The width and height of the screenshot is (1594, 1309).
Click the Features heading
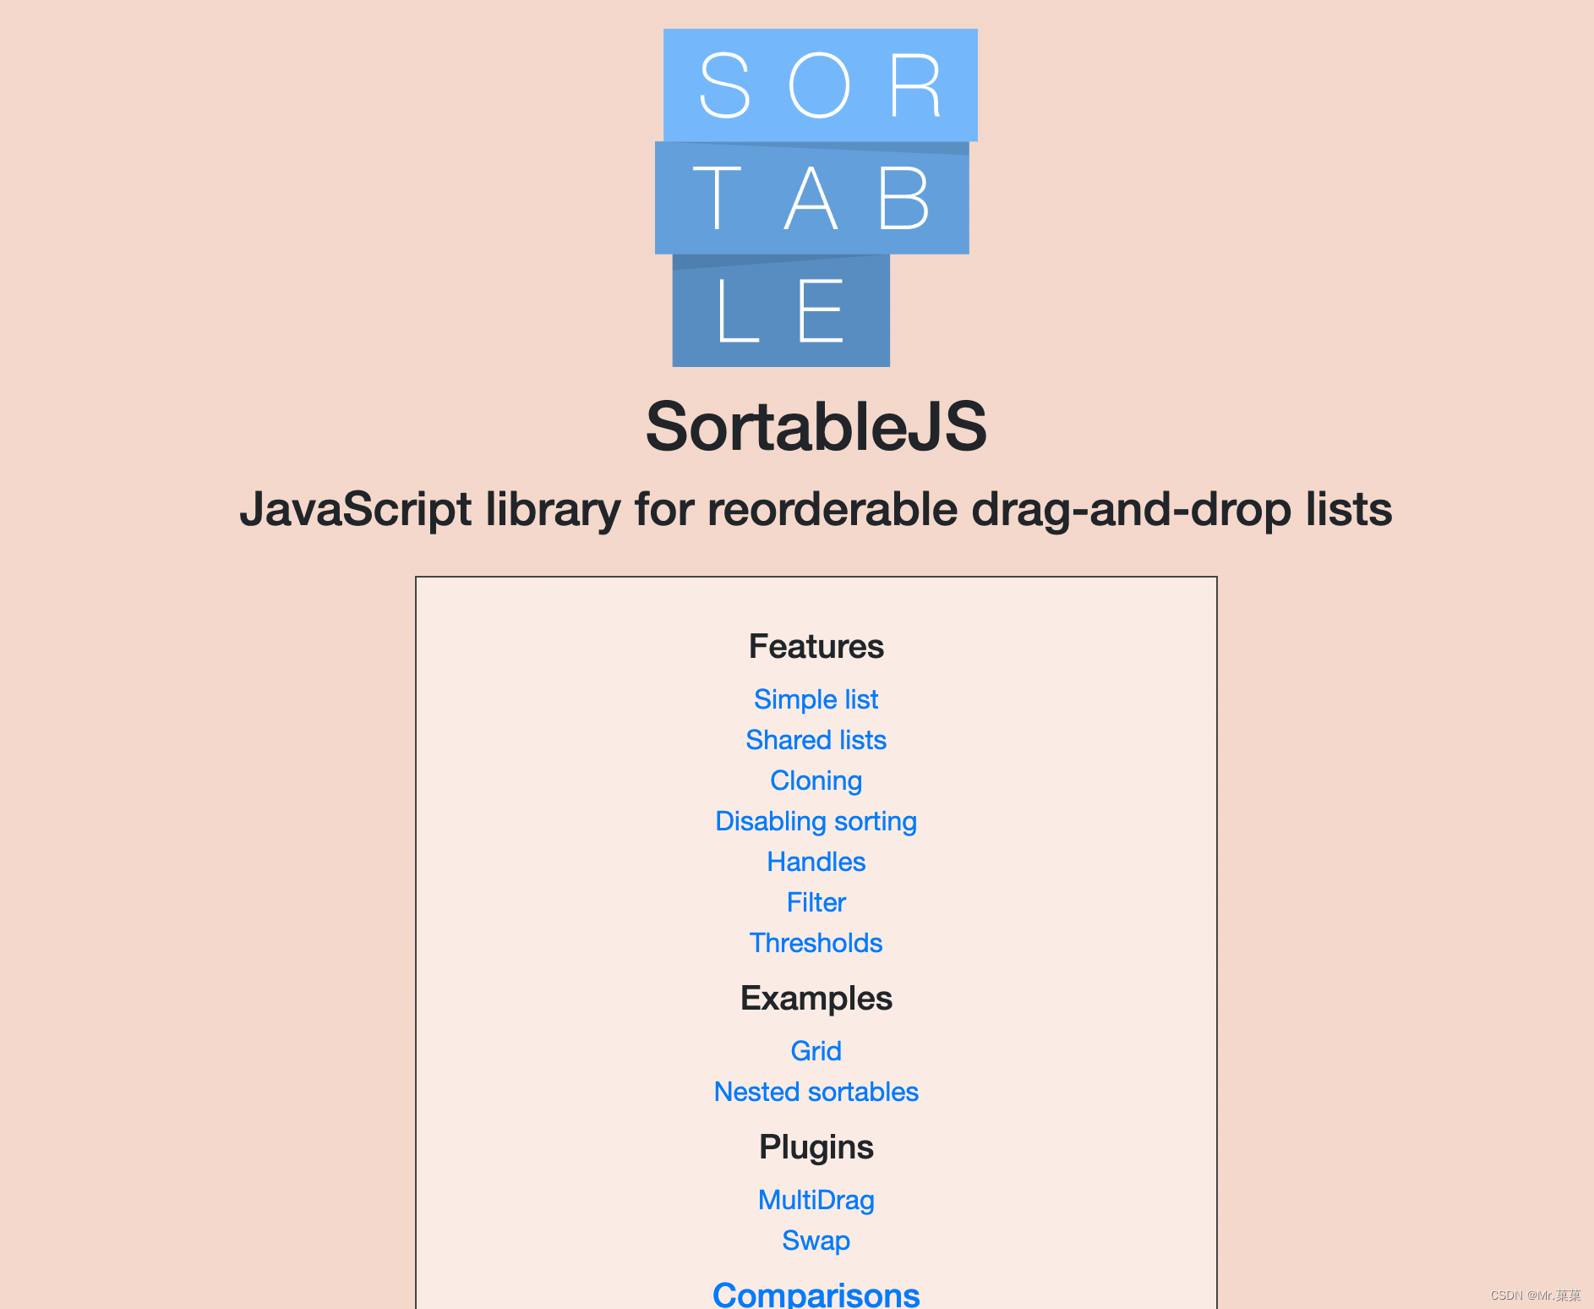point(816,646)
